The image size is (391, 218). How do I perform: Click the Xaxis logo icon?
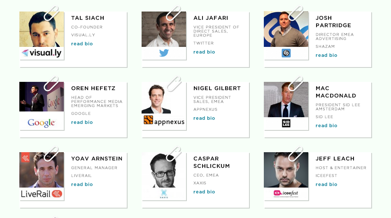[164, 194]
